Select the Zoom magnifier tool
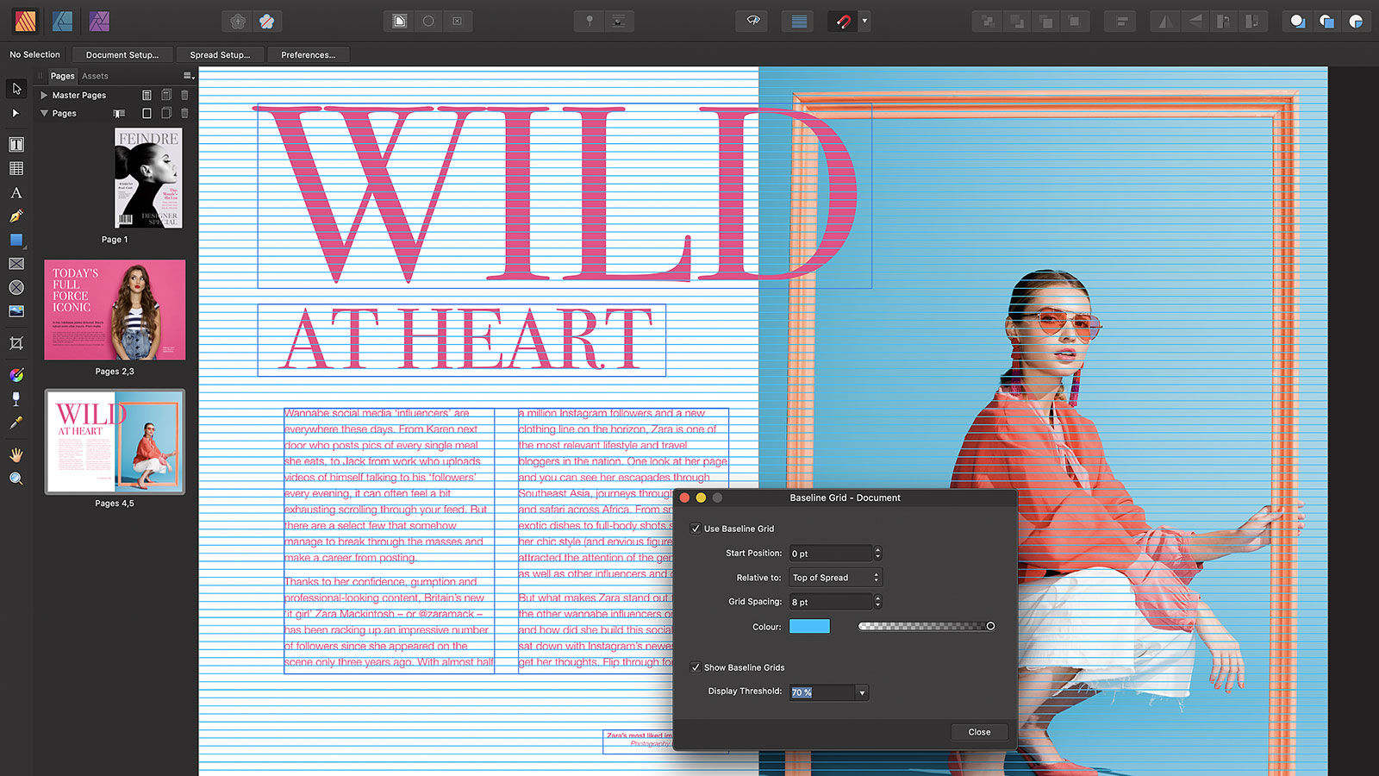Image resolution: width=1379 pixels, height=776 pixels. [16, 479]
